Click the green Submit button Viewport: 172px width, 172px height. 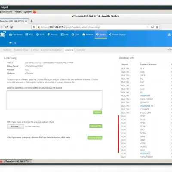coord(98,112)
